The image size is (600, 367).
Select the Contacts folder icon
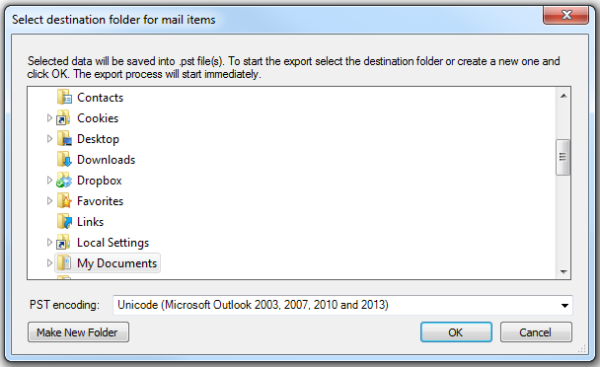[64, 98]
